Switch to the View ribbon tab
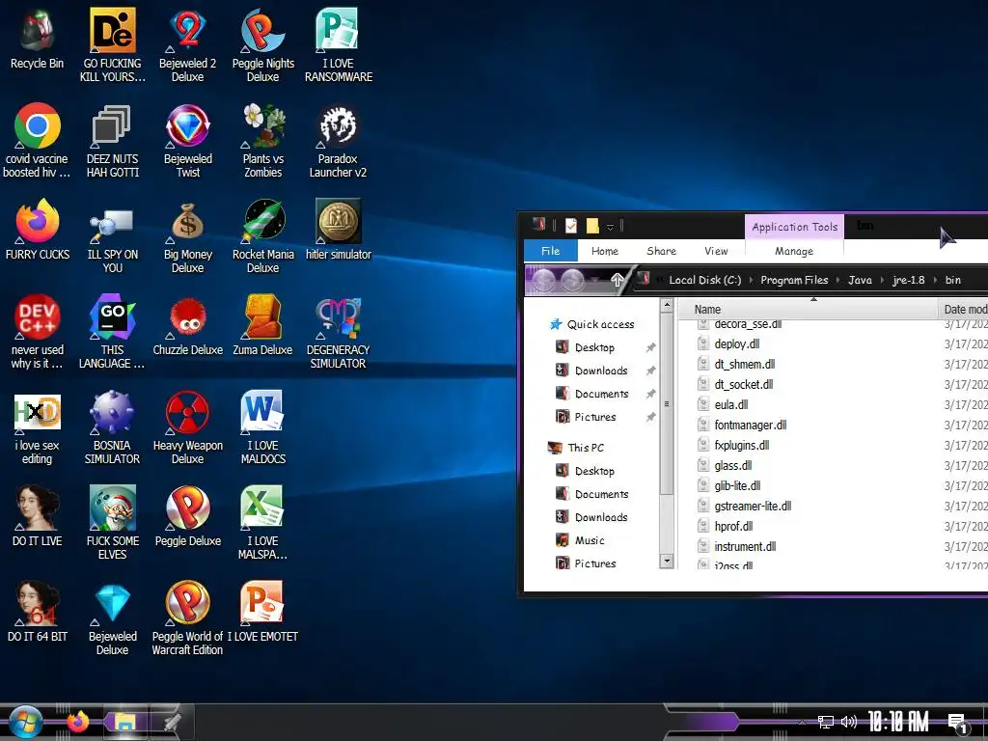The image size is (988, 741). click(716, 251)
